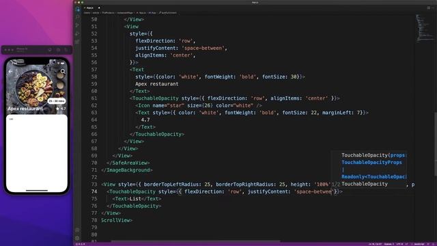The width and height of the screenshot is (437, 246).
Task: Click the food bowl image in the simulator
Action: [34, 87]
